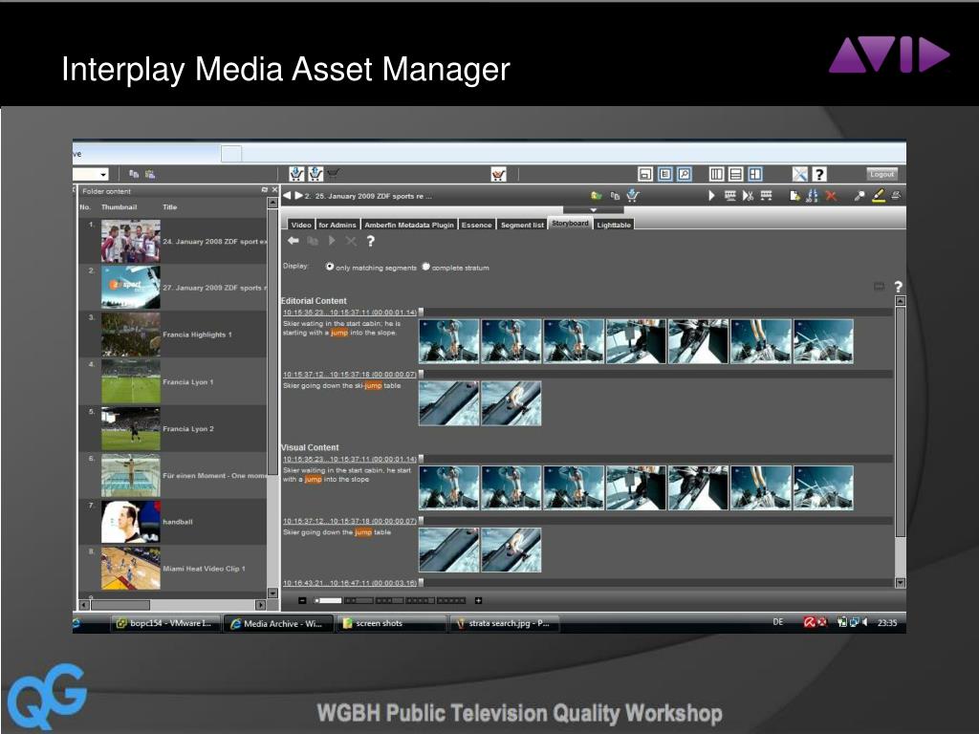979x734 pixels.
Task: Open the Amberfin Metadata Plugin tab
Action: point(409,225)
